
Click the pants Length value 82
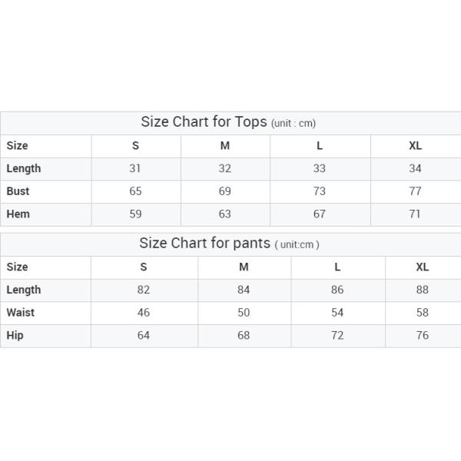click(x=144, y=290)
